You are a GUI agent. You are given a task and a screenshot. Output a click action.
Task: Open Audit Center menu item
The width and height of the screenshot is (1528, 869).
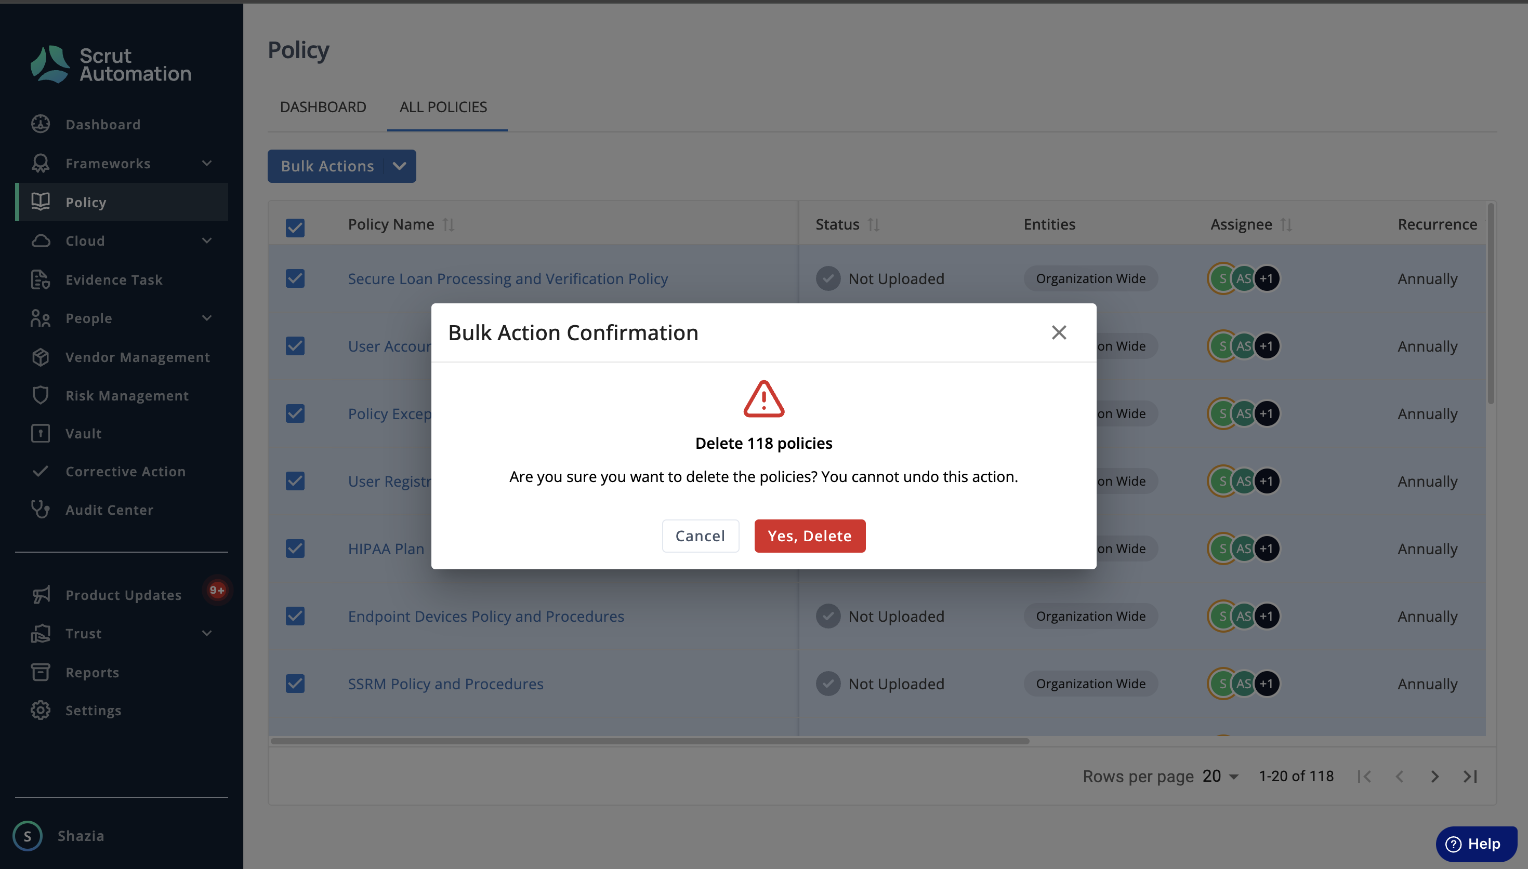point(121,510)
